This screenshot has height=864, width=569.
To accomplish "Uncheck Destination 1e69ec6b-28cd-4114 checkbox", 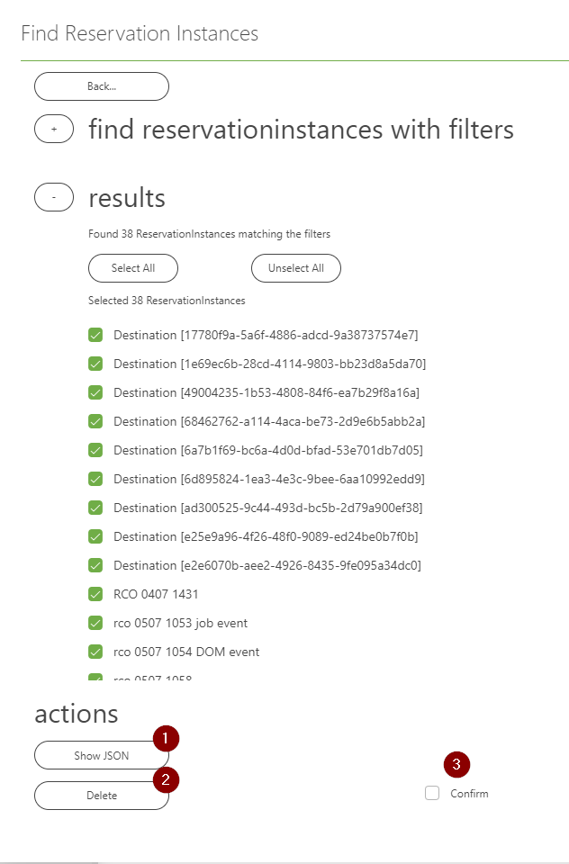I will [95, 364].
